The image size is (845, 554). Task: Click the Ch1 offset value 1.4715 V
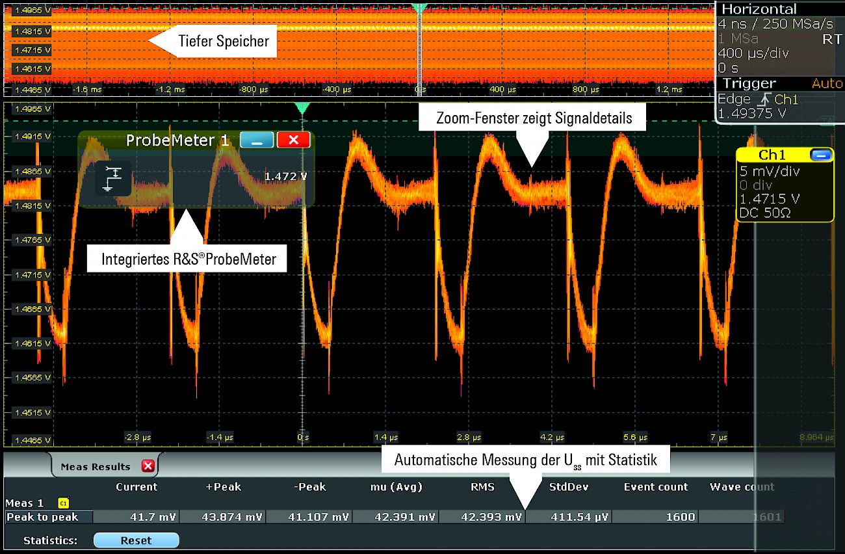[770, 199]
